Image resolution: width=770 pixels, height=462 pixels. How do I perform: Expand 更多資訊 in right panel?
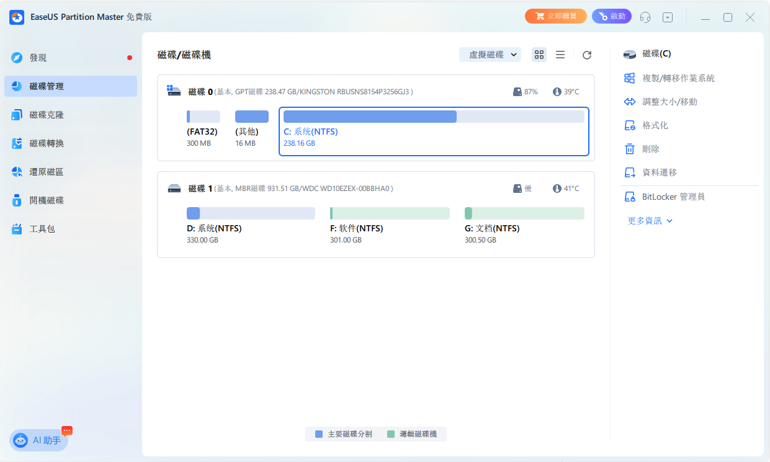point(650,221)
